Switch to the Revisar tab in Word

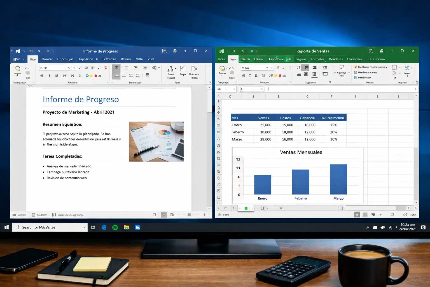126,59
